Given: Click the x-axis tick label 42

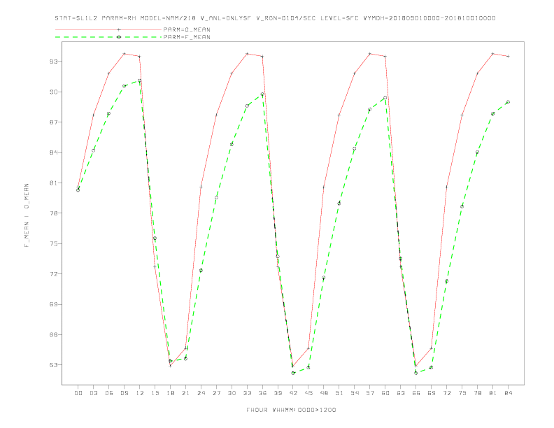Looking at the screenshot, I should pyautogui.click(x=293, y=393).
